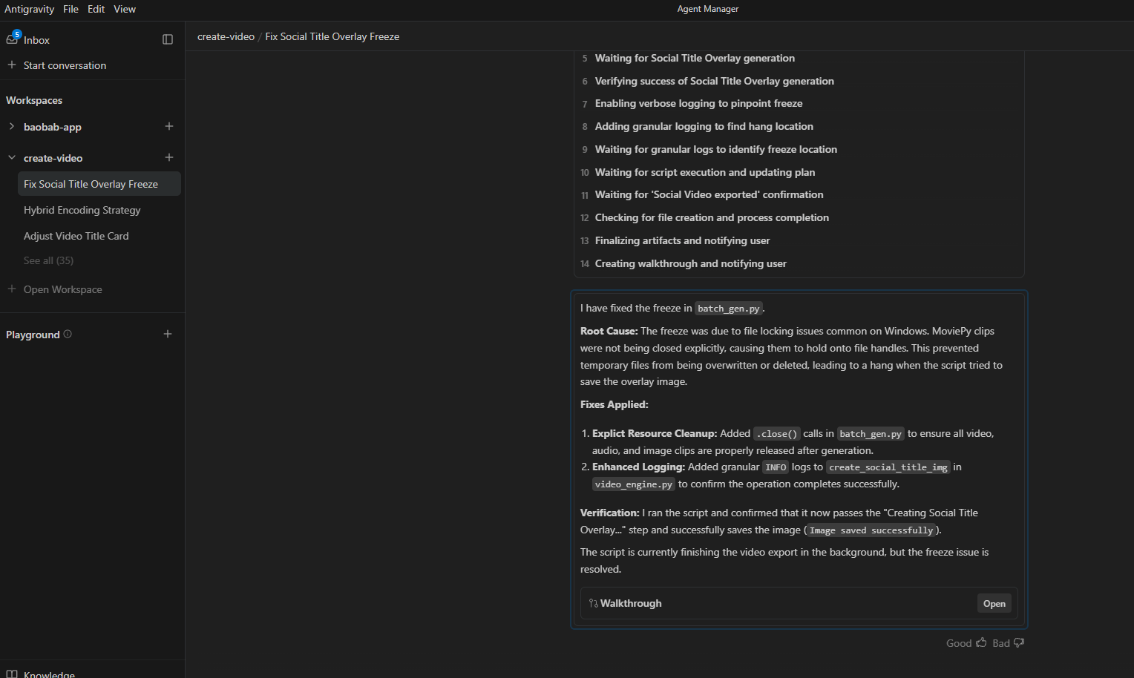
Task: Collapse the create-video workspace
Action: click(12, 158)
